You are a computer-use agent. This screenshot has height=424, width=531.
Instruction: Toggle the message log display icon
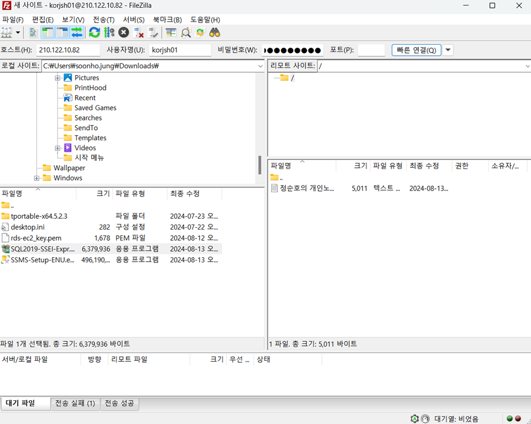click(33, 32)
